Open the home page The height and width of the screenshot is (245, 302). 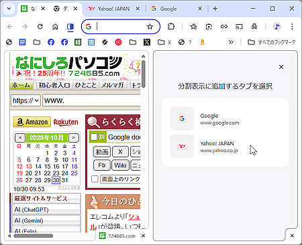[x=55, y=27]
